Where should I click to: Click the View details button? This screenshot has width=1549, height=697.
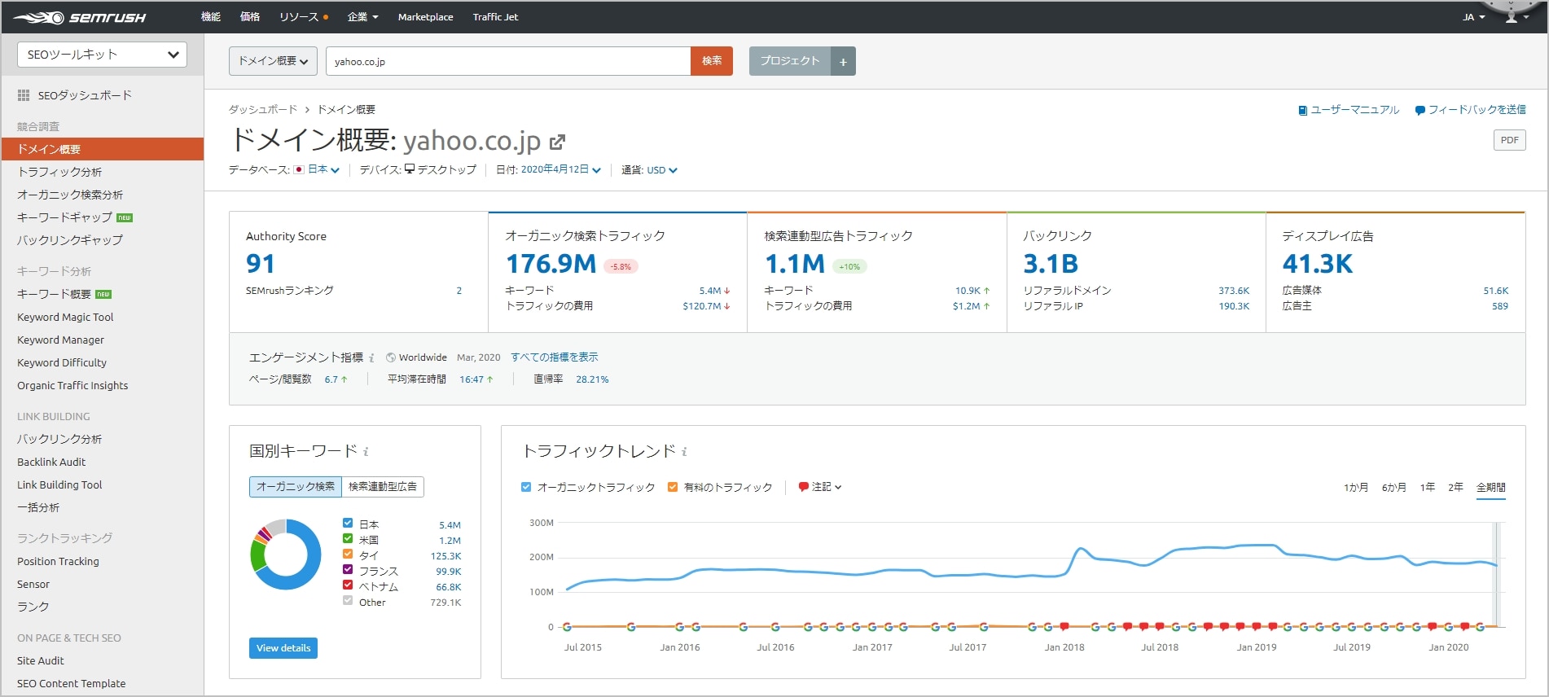click(x=283, y=648)
